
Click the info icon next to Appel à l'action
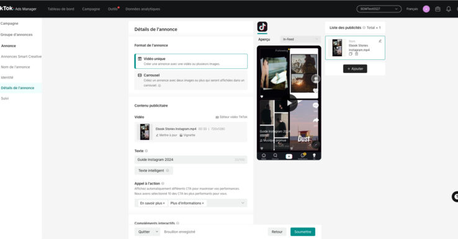click(163, 184)
